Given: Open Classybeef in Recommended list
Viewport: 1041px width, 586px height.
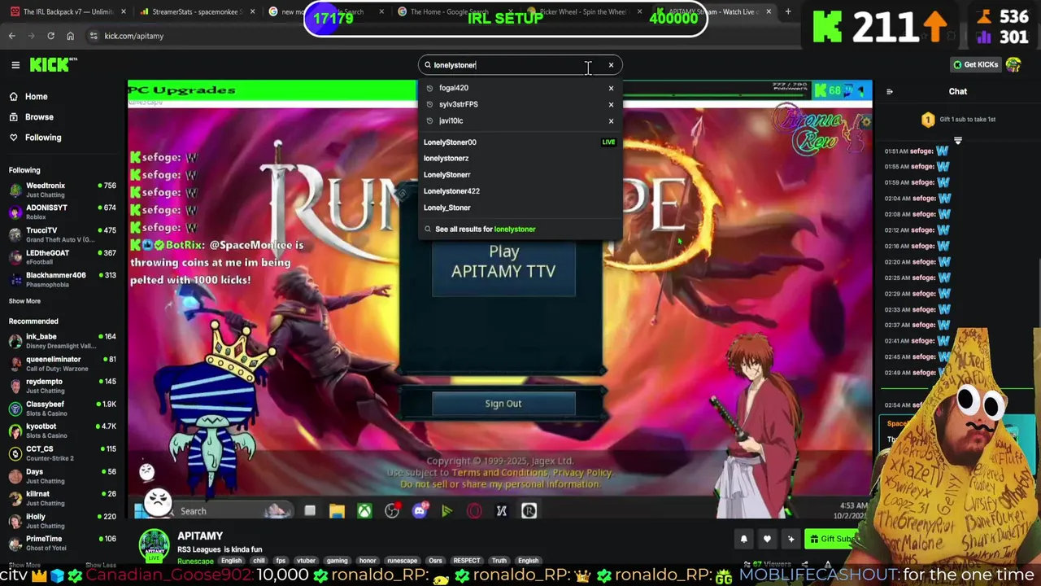Looking at the screenshot, I should pos(63,408).
